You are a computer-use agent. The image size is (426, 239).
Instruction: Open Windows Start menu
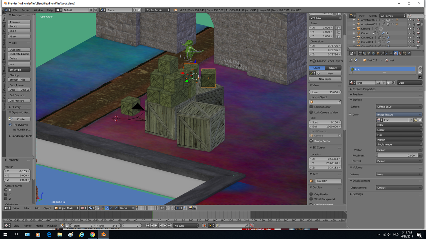(x=5, y=235)
